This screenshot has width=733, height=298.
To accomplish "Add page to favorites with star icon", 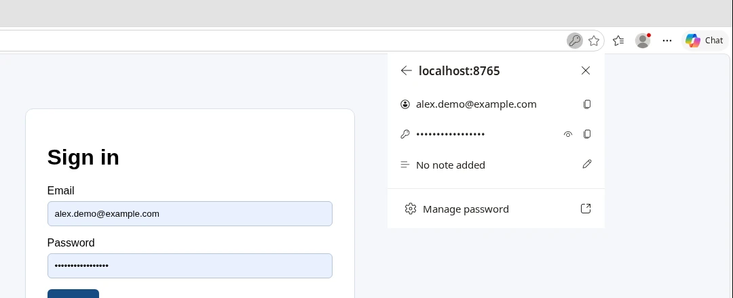I will click(594, 41).
